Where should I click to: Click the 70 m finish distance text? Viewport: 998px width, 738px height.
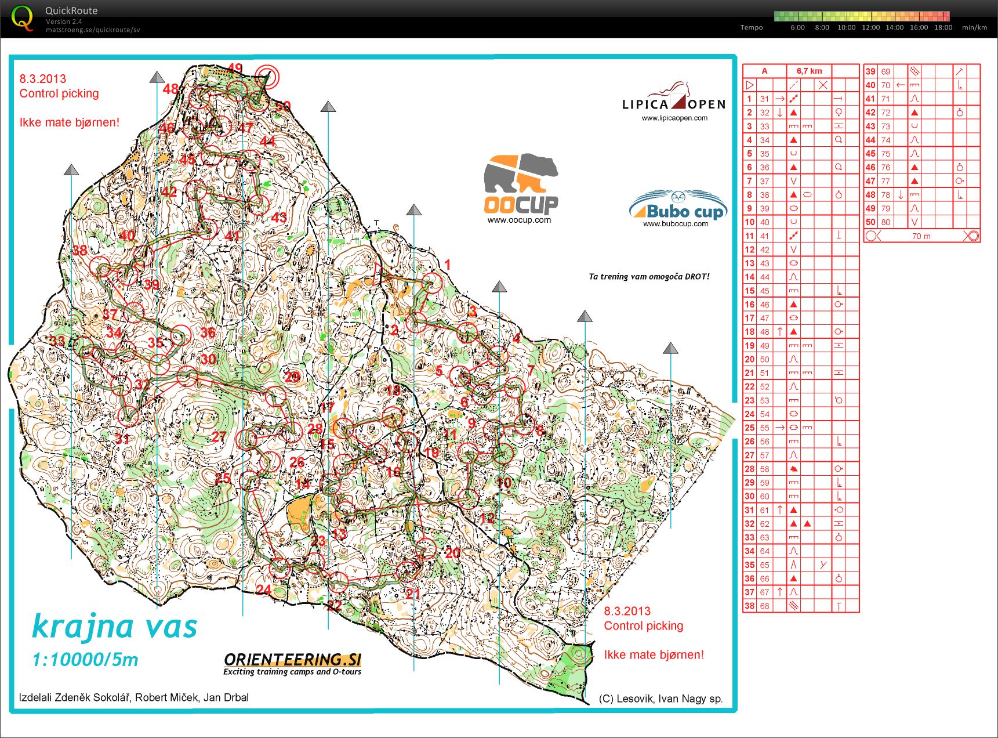pyautogui.click(x=921, y=236)
